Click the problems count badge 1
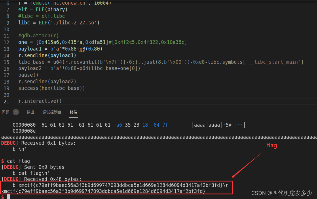Viewport: 317px width, 199px height. [16, 112]
